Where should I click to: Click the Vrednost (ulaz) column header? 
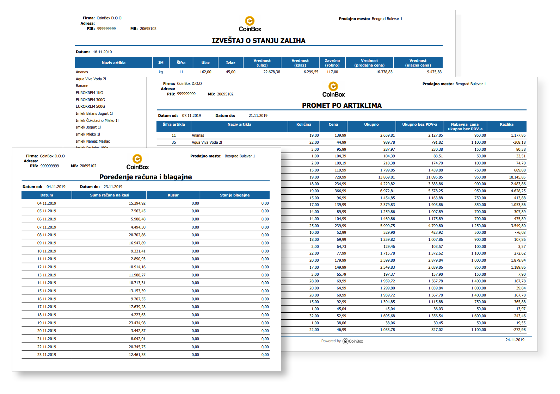pyautogui.click(x=262, y=63)
